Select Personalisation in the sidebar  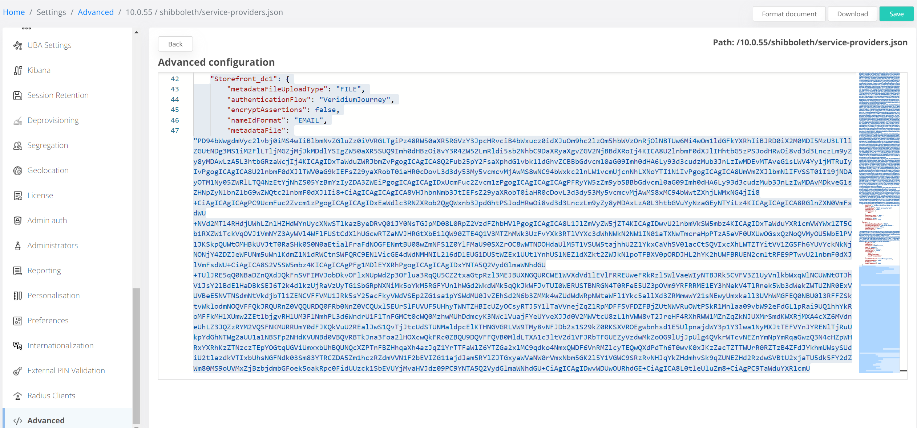(53, 296)
